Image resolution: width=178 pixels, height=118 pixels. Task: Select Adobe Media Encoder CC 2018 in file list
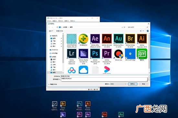tap(83, 57)
